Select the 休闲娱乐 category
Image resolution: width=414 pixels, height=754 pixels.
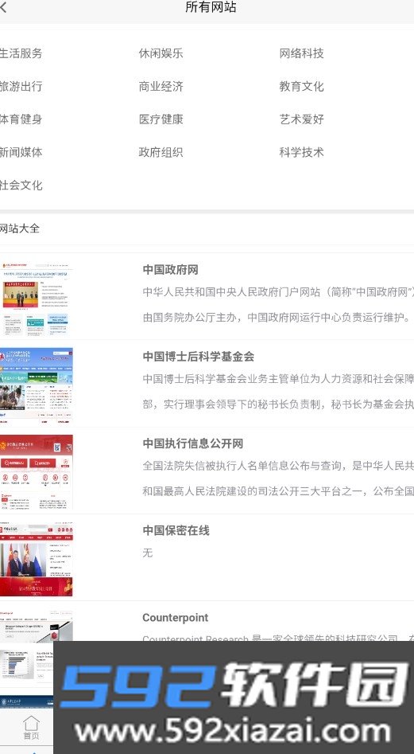(x=161, y=53)
